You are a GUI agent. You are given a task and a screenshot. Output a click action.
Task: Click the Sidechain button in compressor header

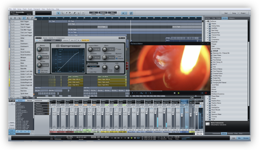pos(66,40)
